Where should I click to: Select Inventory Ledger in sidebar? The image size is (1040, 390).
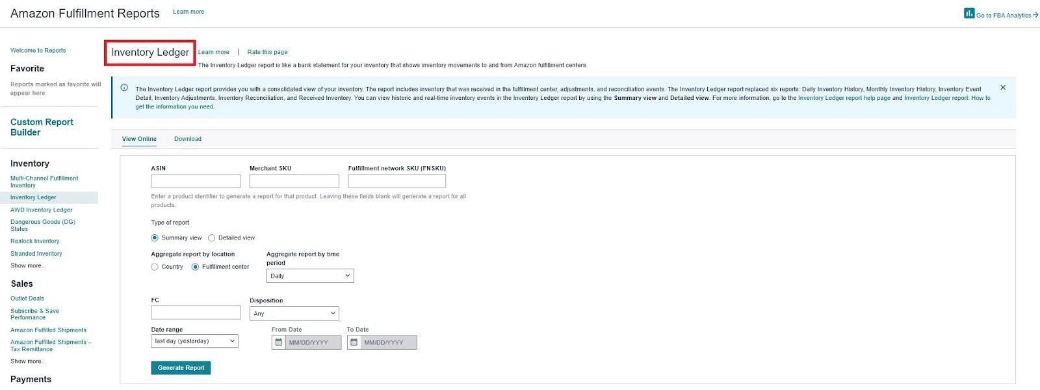click(33, 197)
